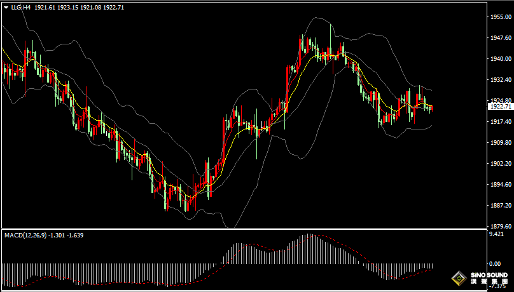
Task: Click the 1902.20 price axis label
Action: tap(499, 164)
